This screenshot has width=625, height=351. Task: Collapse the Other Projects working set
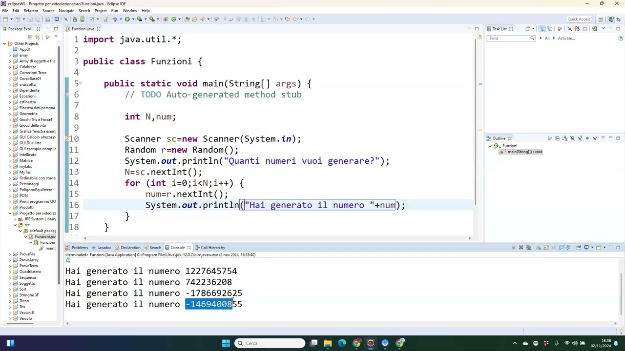point(4,43)
